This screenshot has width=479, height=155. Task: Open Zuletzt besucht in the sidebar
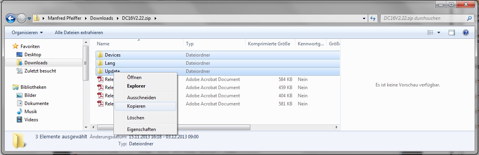click(x=40, y=71)
